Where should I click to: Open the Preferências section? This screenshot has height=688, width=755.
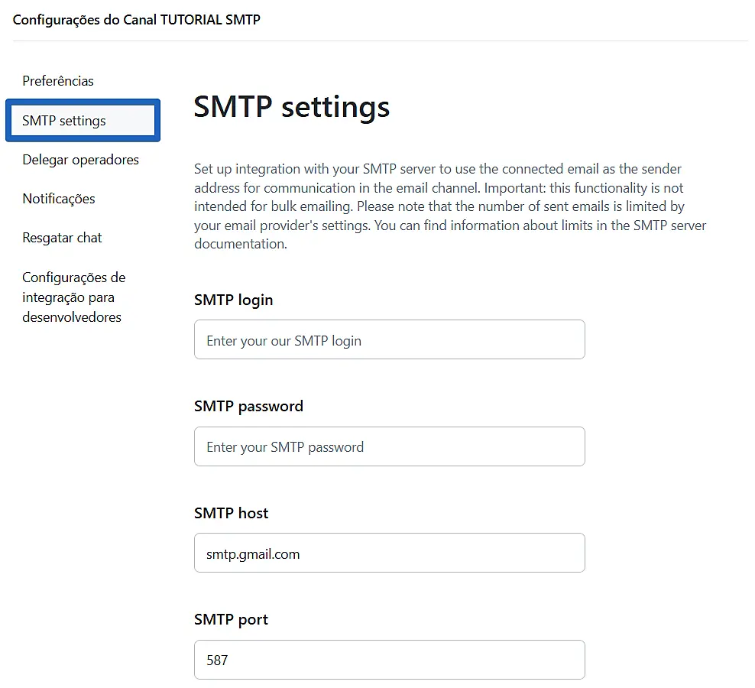[58, 81]
